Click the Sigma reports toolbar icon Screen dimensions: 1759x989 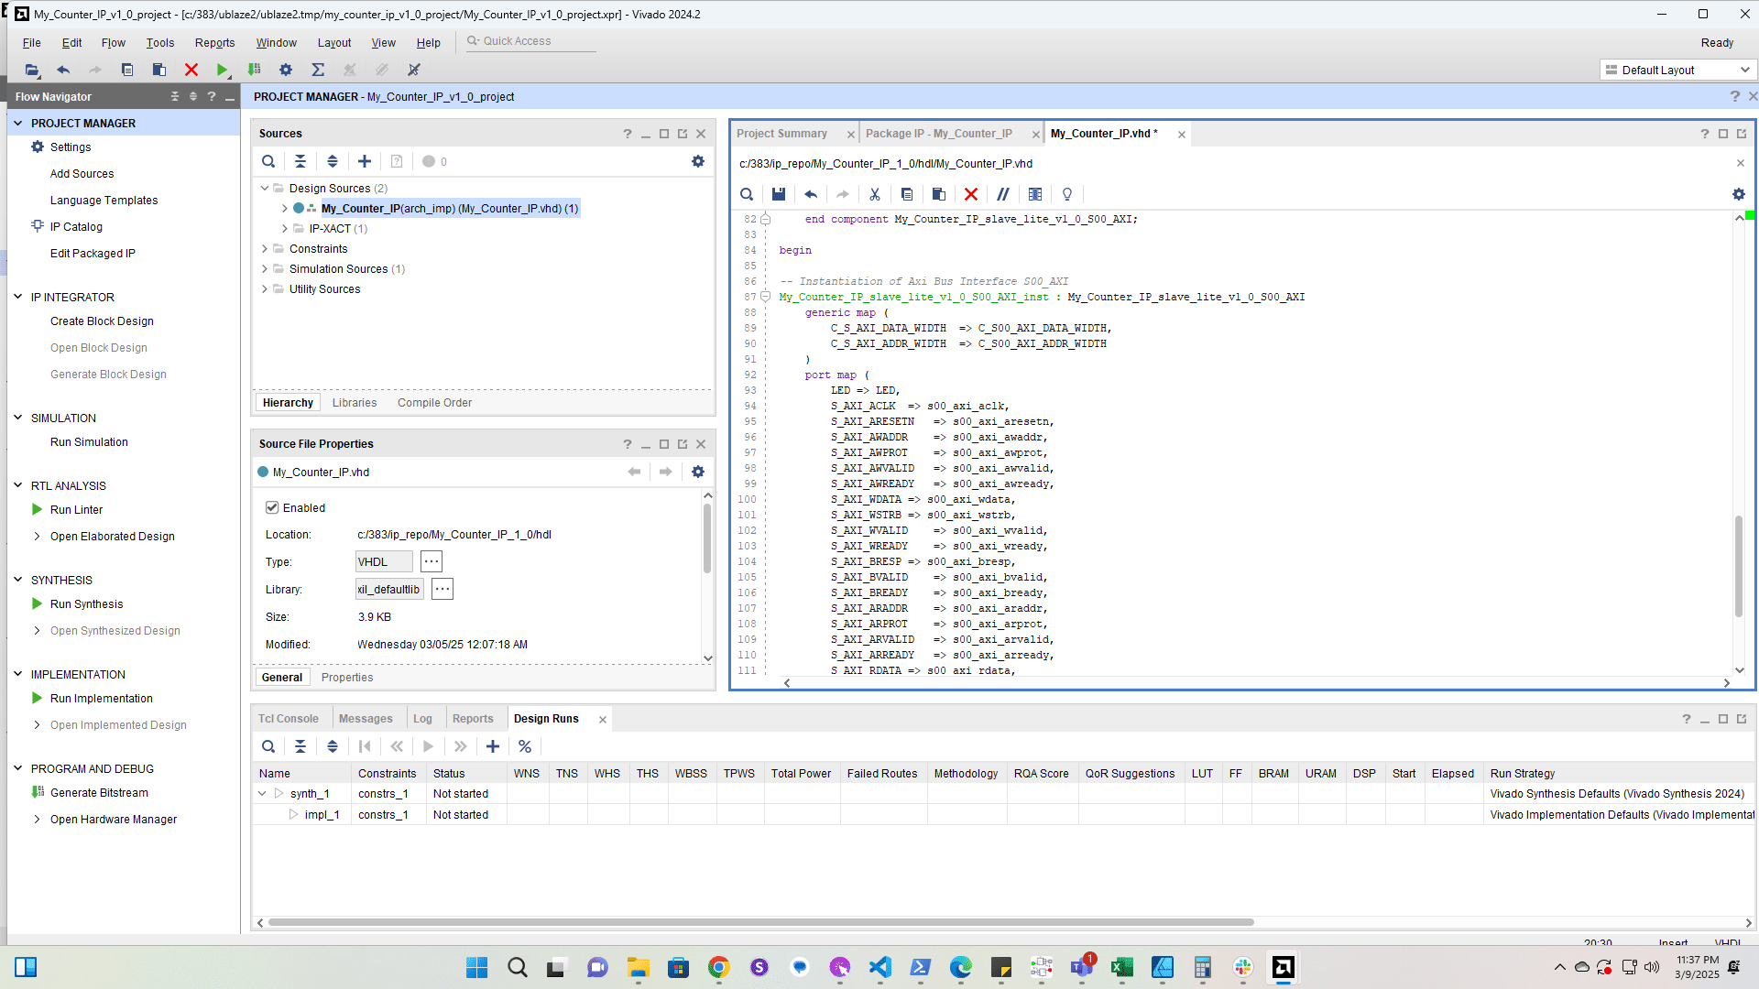318,70
